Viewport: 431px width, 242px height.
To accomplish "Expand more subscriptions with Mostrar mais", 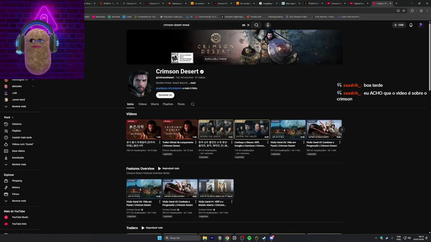I will pyautogui.click(x=20, y=107).
